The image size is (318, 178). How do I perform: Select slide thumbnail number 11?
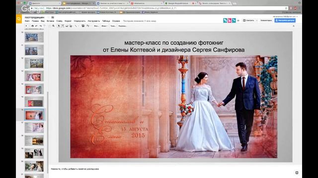pos(34,50)
